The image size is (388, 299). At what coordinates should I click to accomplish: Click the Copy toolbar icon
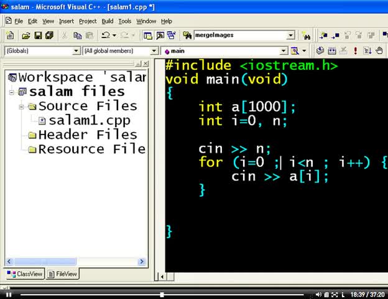pyautogui.click(x=78, y=36)
